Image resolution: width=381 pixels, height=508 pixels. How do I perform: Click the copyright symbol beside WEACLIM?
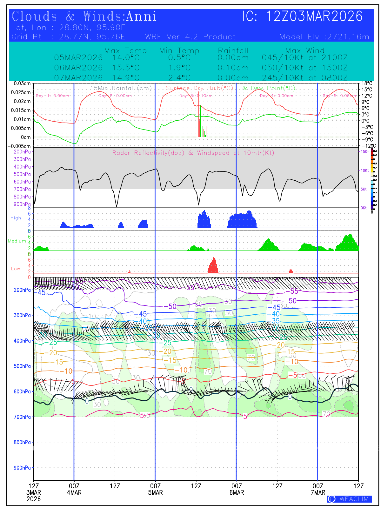point(331,499)
